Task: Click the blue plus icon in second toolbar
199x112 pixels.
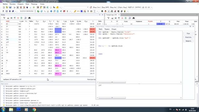Action: pyautogui.click(x=51, y=11)
